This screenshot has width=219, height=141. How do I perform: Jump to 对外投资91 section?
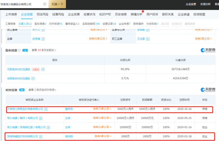tap(56, 24)
